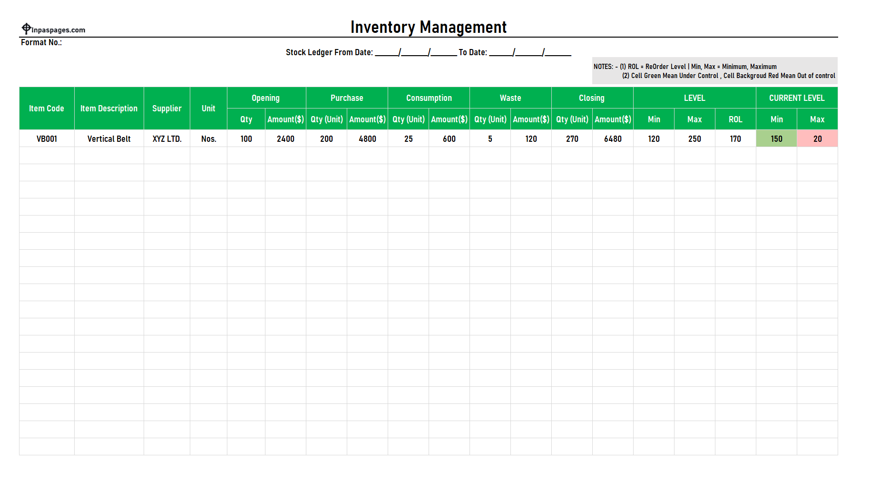Click the To Date blank field
The height and width of the screenshot is (491, 880).
[x=530, y=52]
